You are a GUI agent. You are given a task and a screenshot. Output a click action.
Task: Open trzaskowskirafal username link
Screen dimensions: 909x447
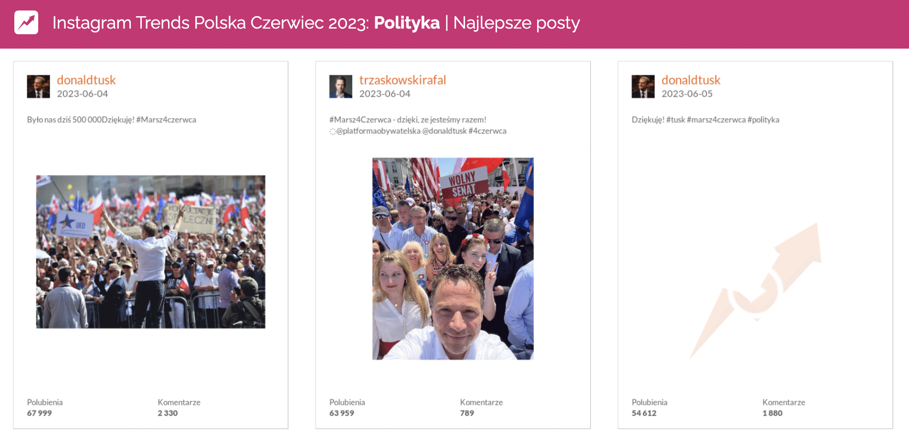(402, 80)
